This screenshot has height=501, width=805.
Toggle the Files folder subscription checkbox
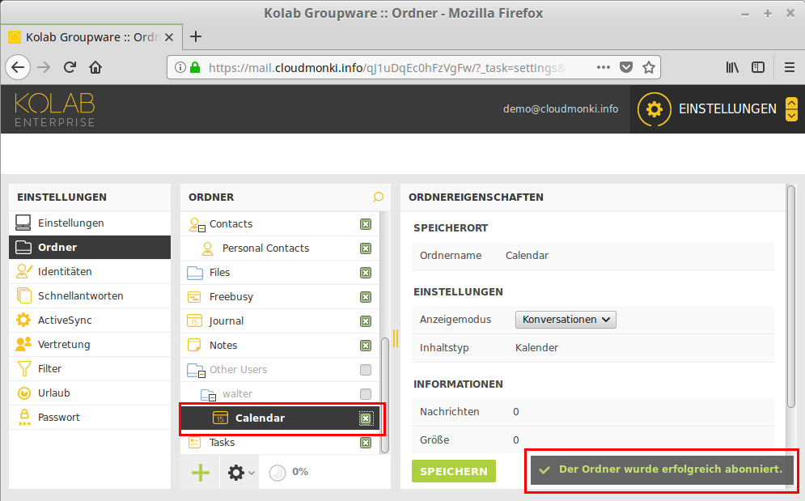pos(366,272)
